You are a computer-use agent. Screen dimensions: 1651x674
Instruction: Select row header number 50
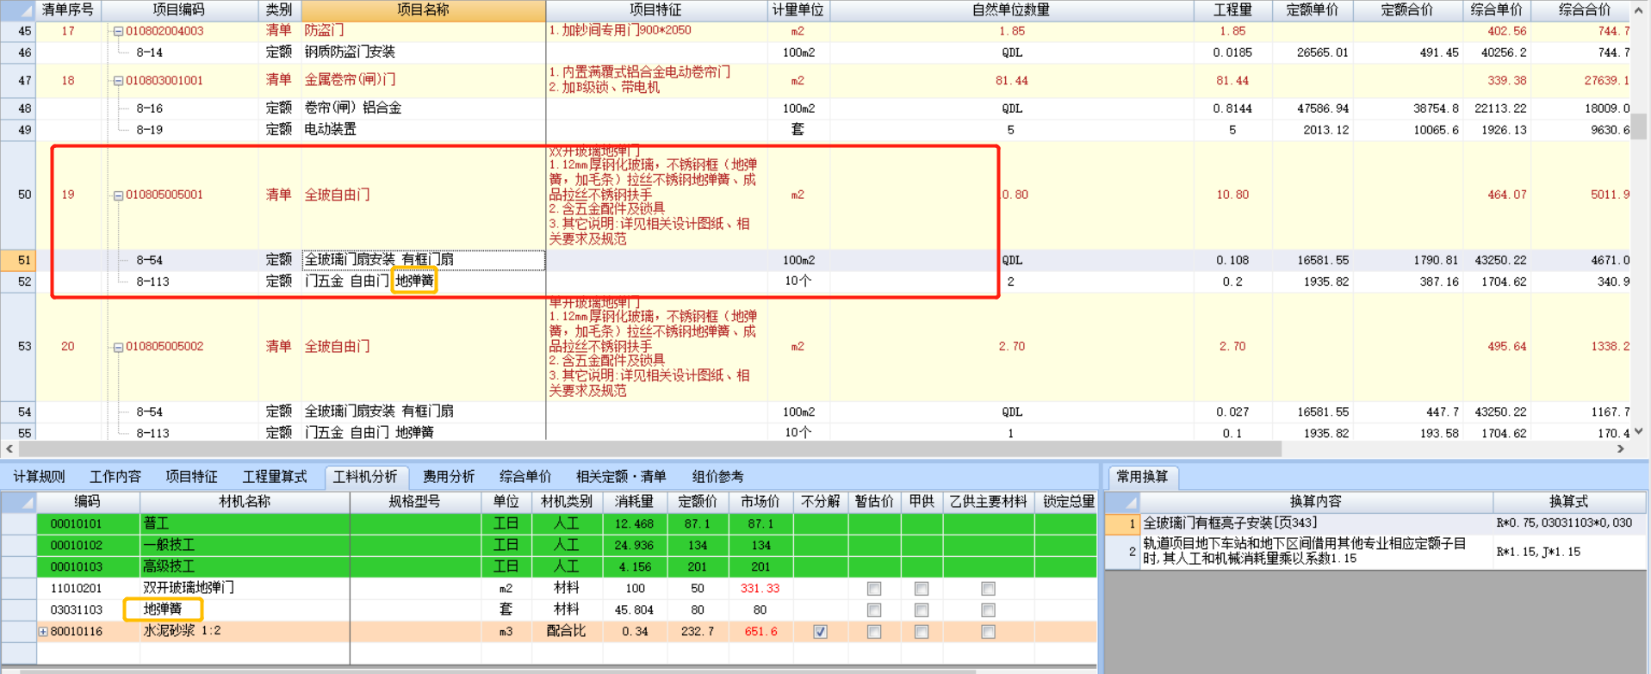tap(18, 195)
